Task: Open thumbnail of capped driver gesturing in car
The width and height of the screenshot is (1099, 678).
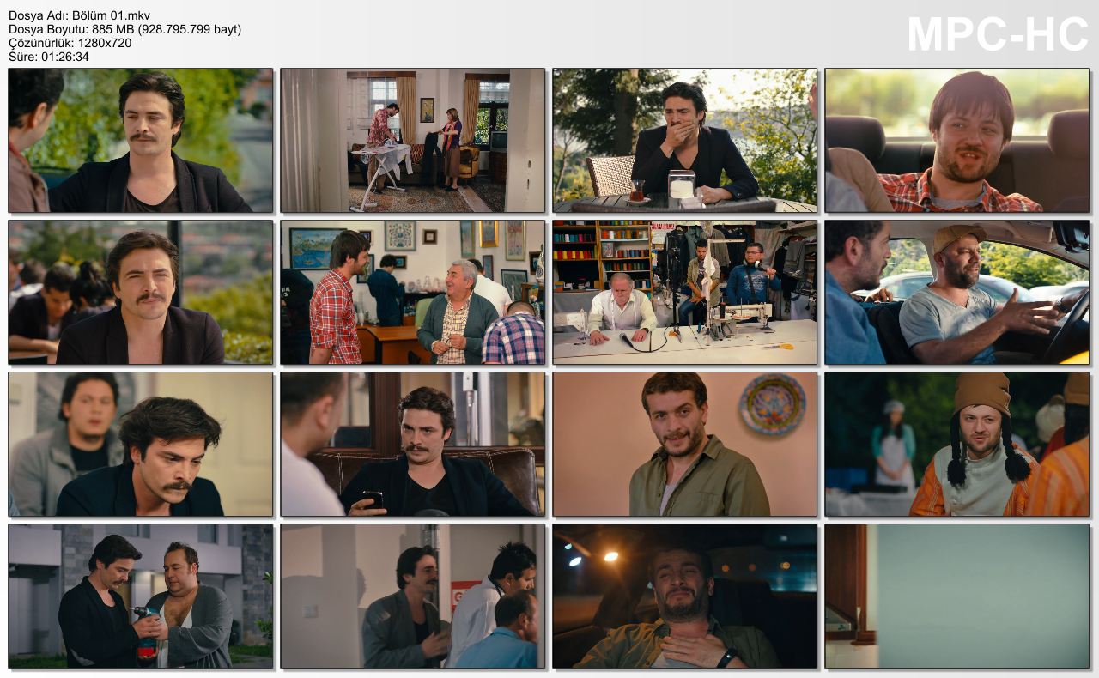Action: coord(957,293)
